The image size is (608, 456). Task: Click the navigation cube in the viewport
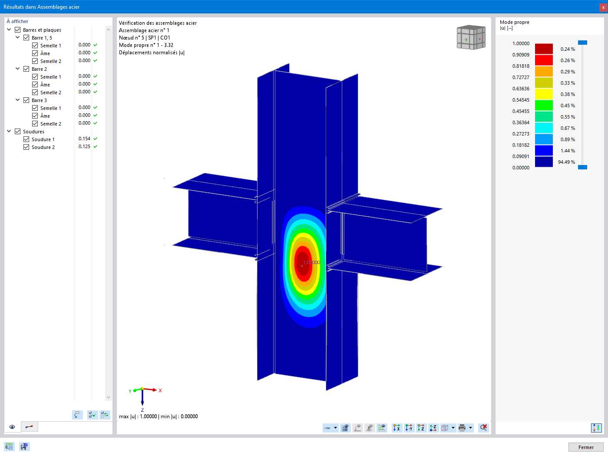tap(471, 37)
